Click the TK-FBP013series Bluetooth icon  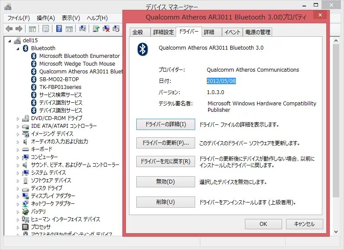point(34,87)
